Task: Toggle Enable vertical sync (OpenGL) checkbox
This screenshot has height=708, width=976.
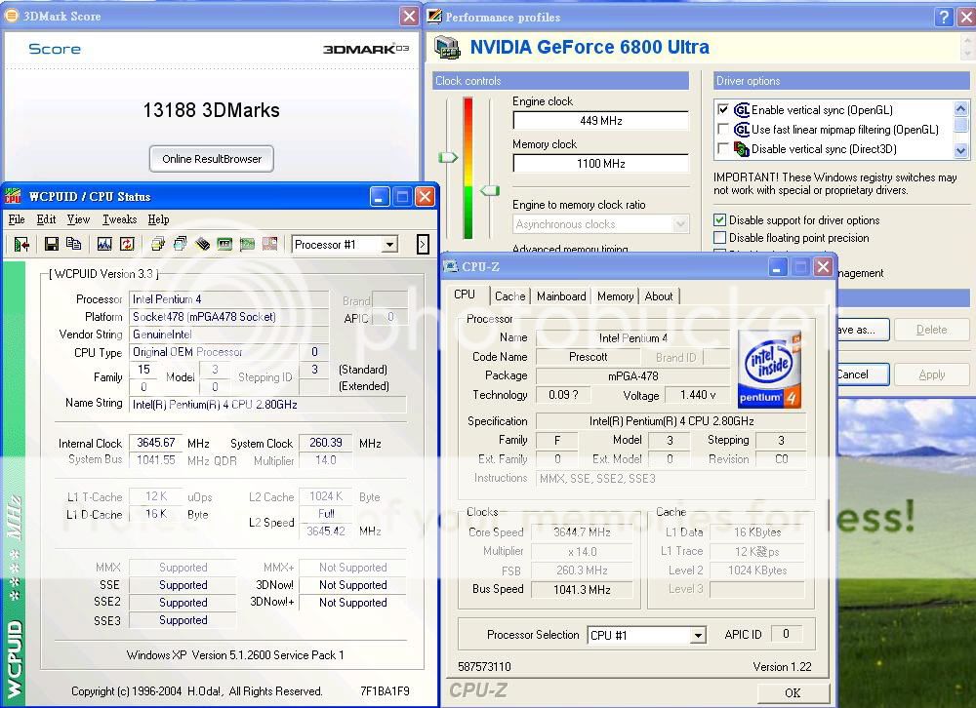Action: pyautogui.click(x=723, y=110)
